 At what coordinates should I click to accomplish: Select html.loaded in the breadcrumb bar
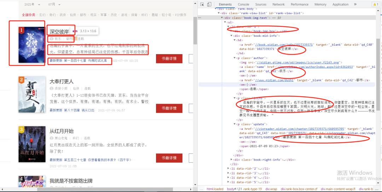[x=215, y=189]
